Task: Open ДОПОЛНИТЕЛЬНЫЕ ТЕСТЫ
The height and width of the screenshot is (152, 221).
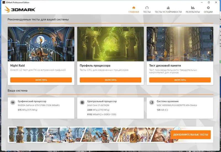Action: 191,135
